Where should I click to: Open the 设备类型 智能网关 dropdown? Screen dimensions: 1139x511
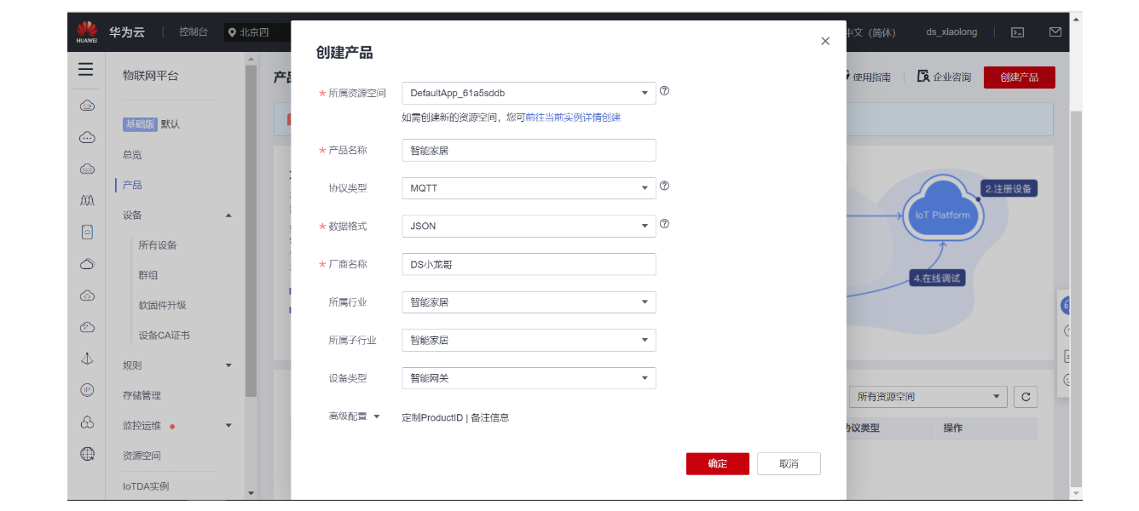(x=529, y=378)
